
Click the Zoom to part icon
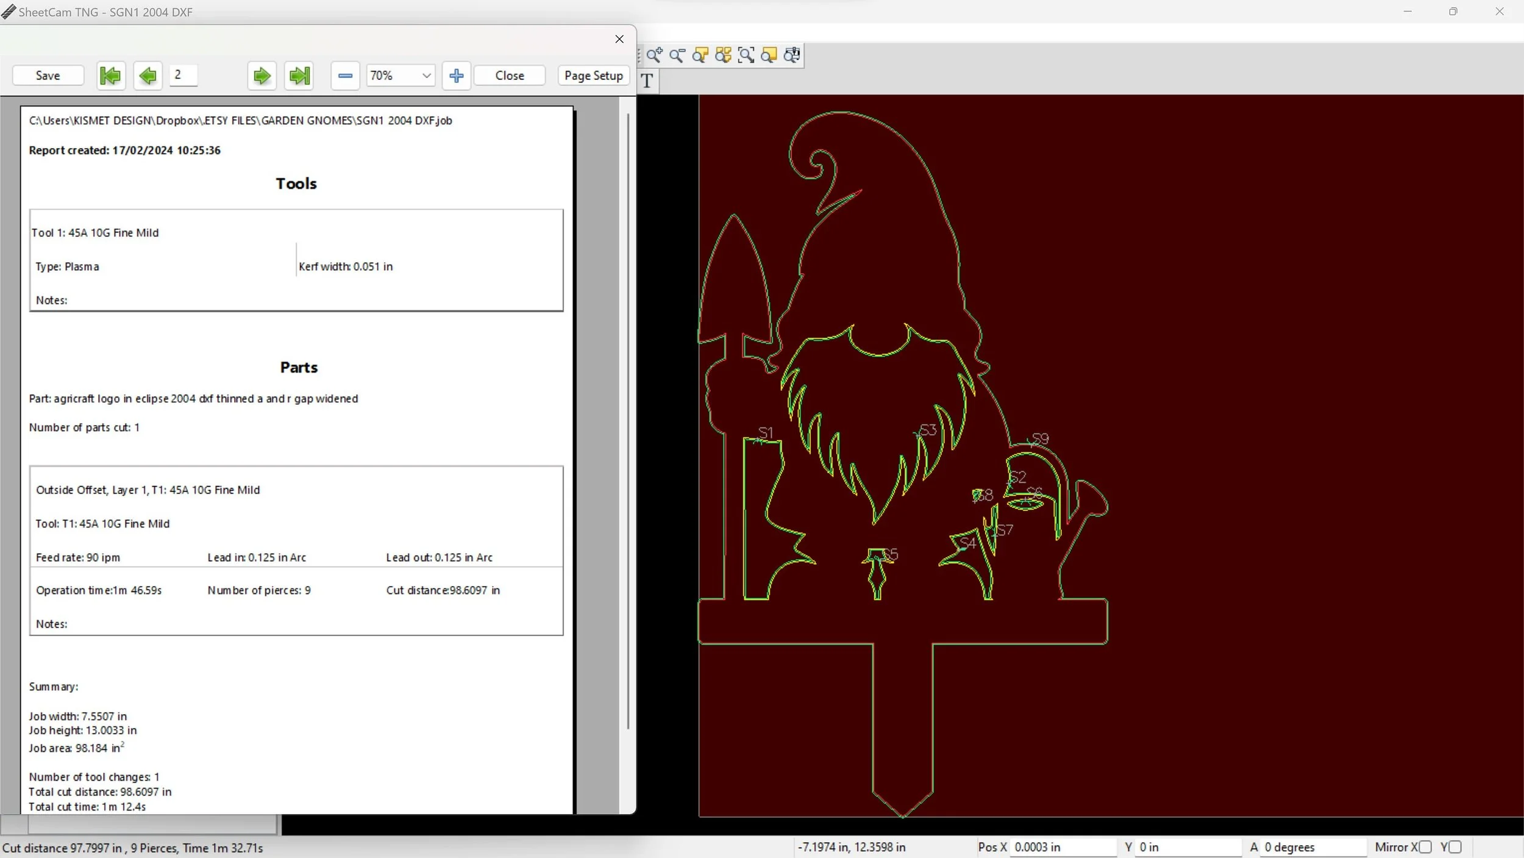(700, 55)
